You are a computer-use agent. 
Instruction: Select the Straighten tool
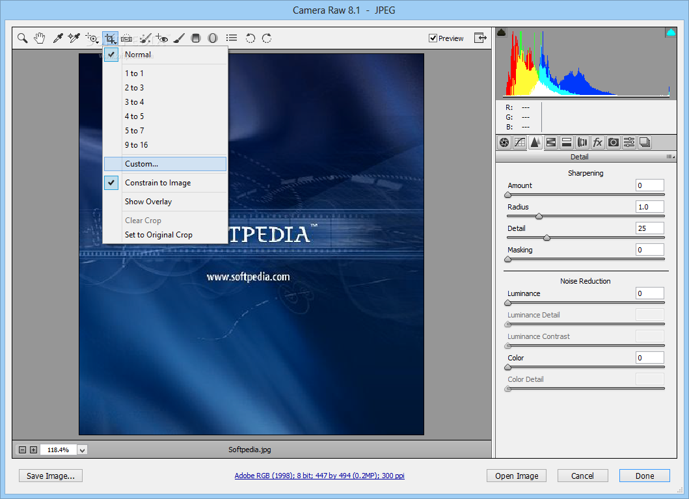tap(127, 38)
